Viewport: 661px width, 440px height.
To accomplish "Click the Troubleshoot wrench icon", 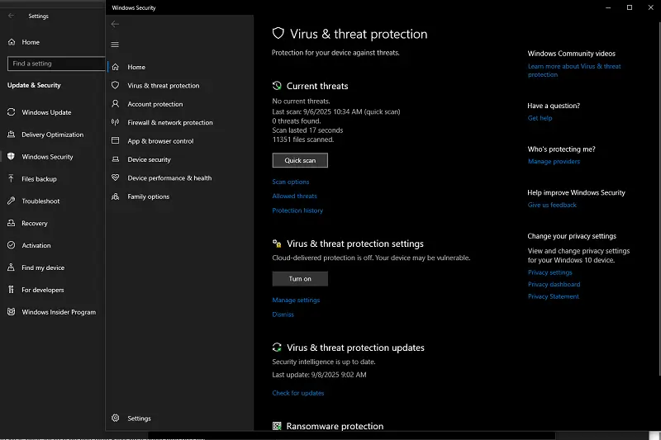I will click(12, 201).
